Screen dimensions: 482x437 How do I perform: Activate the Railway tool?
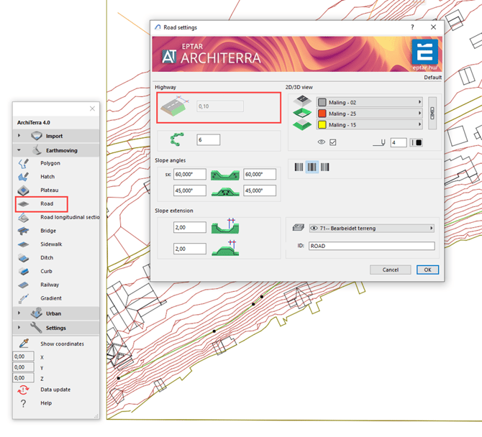[x=50, y=285]
